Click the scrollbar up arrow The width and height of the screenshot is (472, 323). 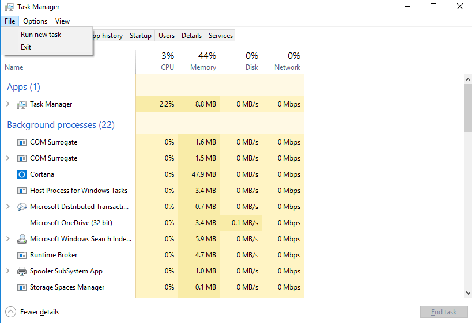[468, 79]
